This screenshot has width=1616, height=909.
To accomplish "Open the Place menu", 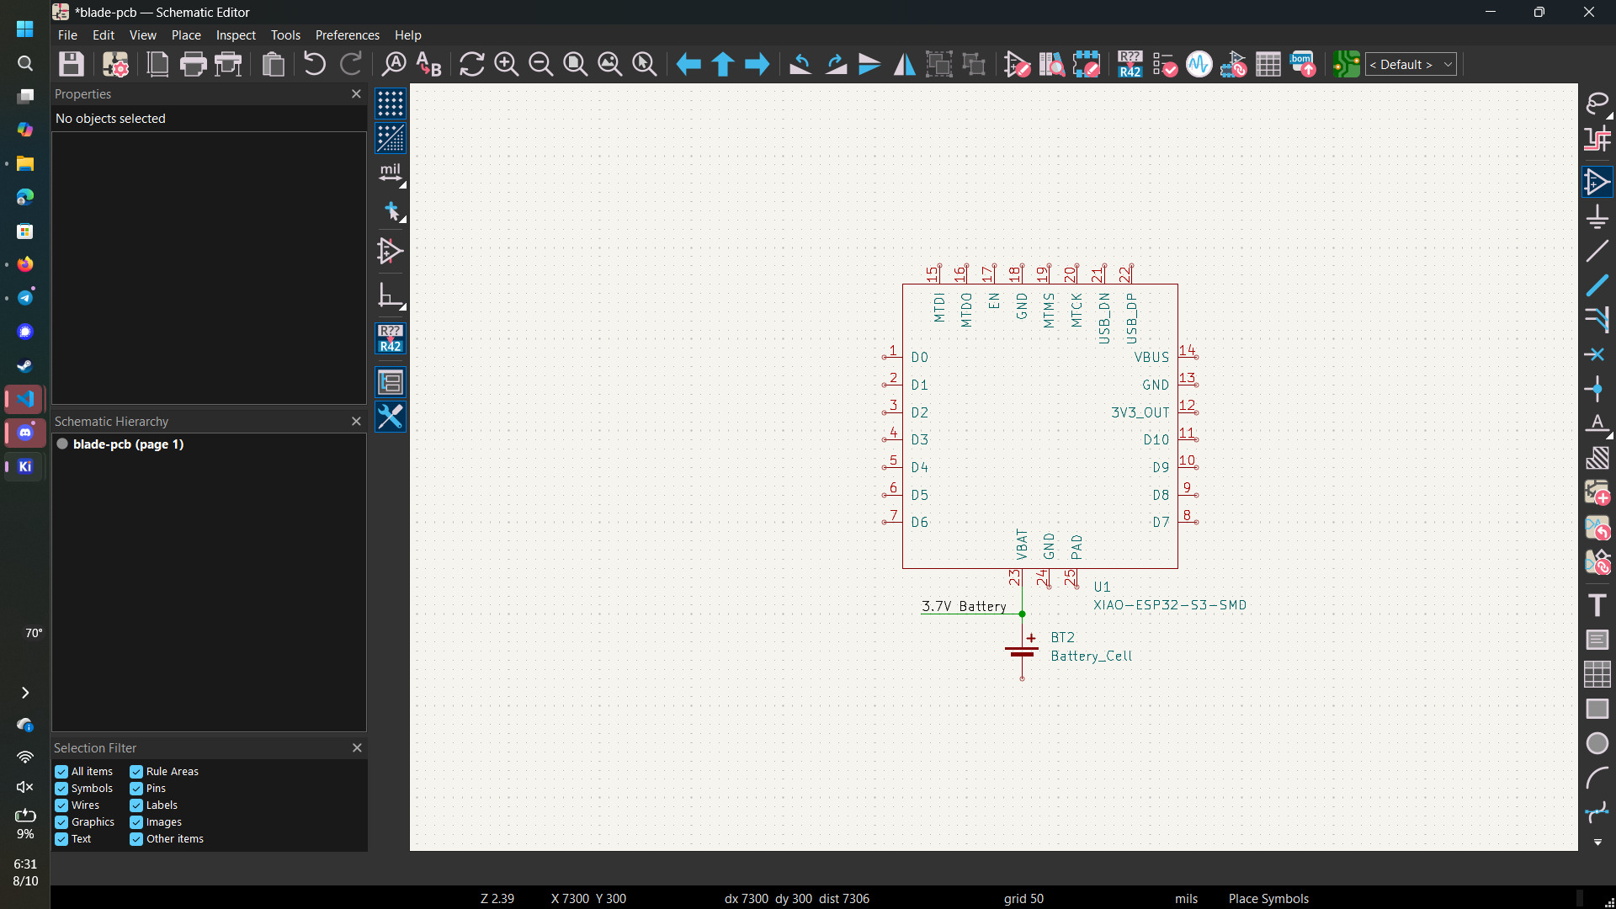I will pyautogui.click(x=186, y=35).
